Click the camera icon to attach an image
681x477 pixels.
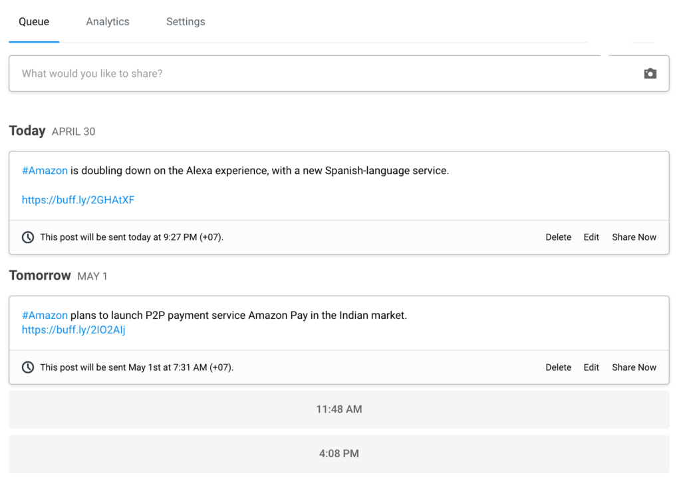(650, 73)
